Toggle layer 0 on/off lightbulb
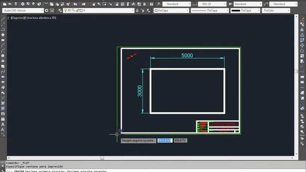The height and width of the screenshot is (172, 306). [x=66, y=11]
